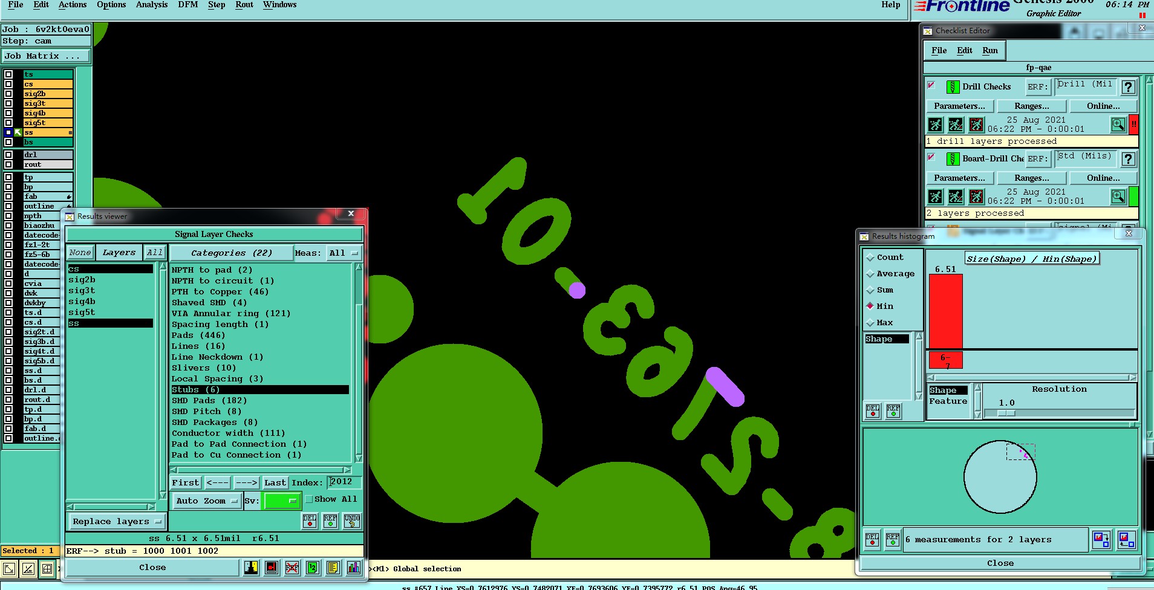1154x590 pixels.
Task: Click green 12 icon in Results viewer
Action: pos(313,567)
